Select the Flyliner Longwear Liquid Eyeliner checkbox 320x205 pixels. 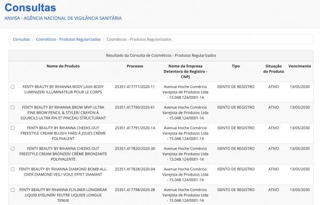pos(13,190)
